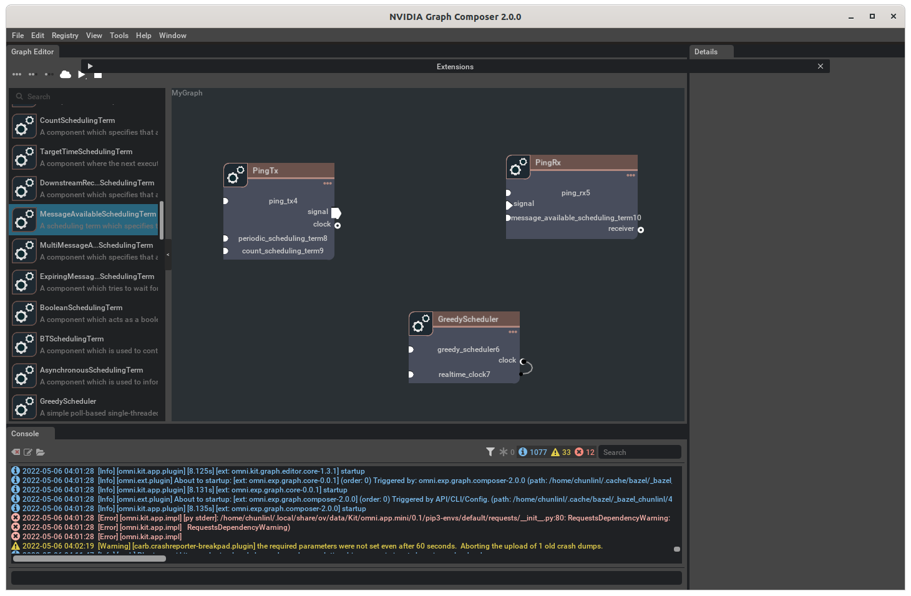Viewport: 911px width, 596px height.
Task: Open the Registry menu
Action: [x=65, y=36]
